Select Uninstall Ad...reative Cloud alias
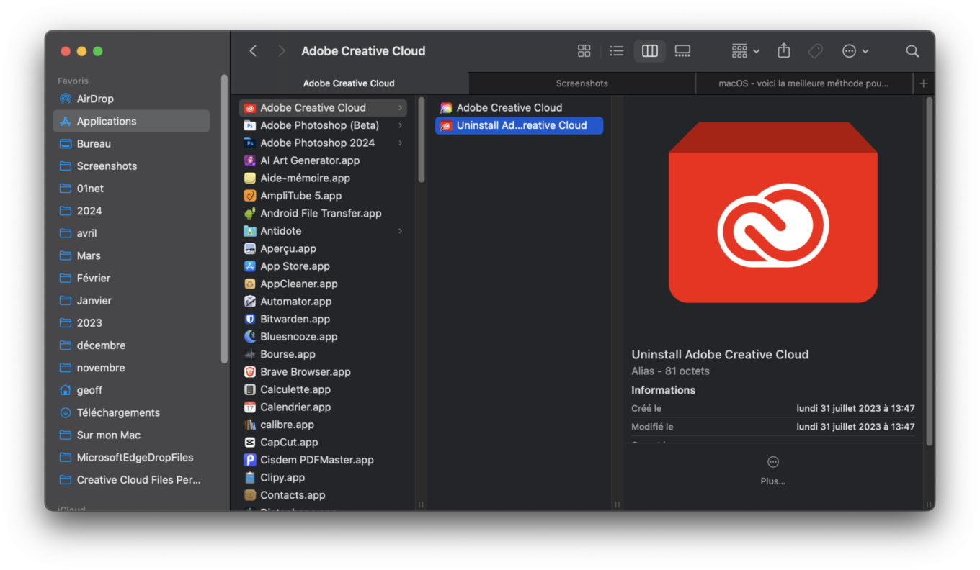 [519, 125]
